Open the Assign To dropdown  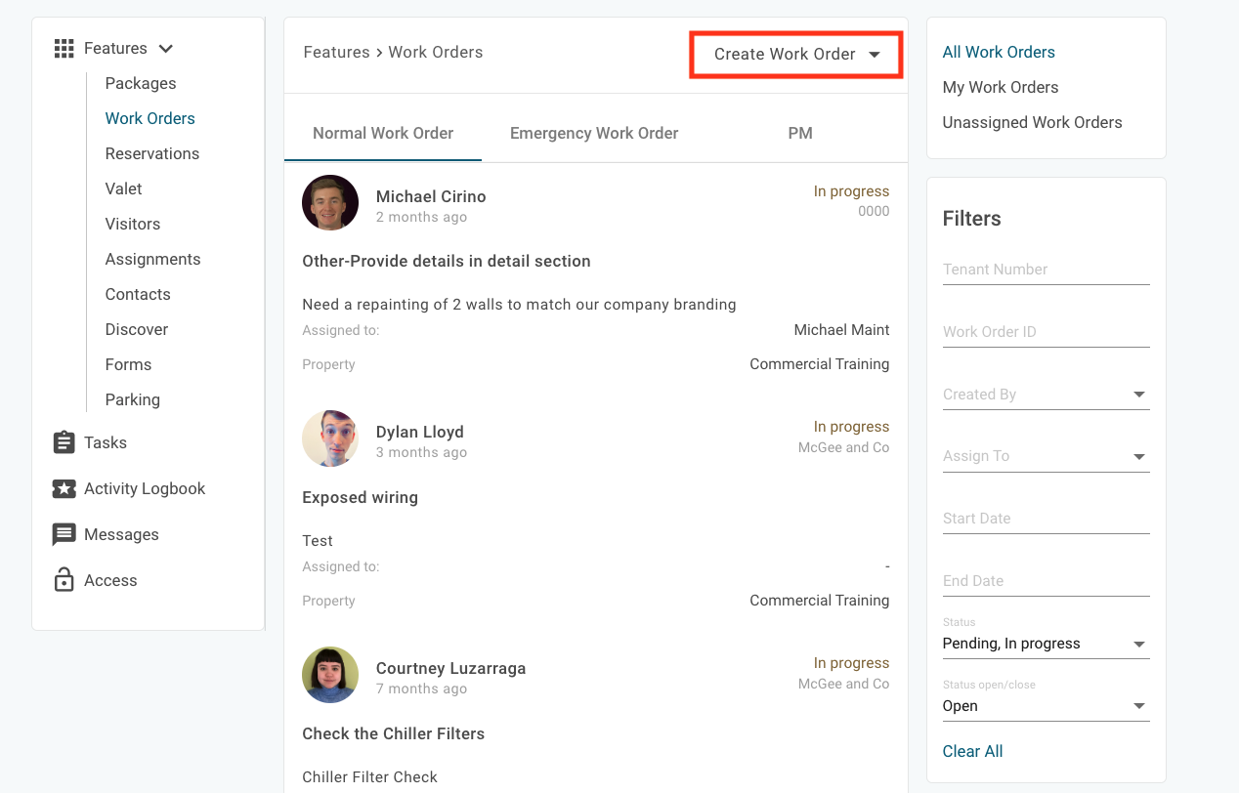click(x=1046, y=456)
